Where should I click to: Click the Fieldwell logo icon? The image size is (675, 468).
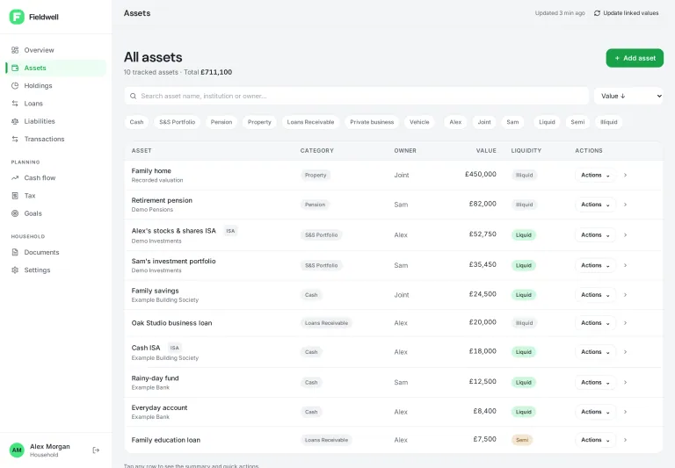(x=17, y=17)
